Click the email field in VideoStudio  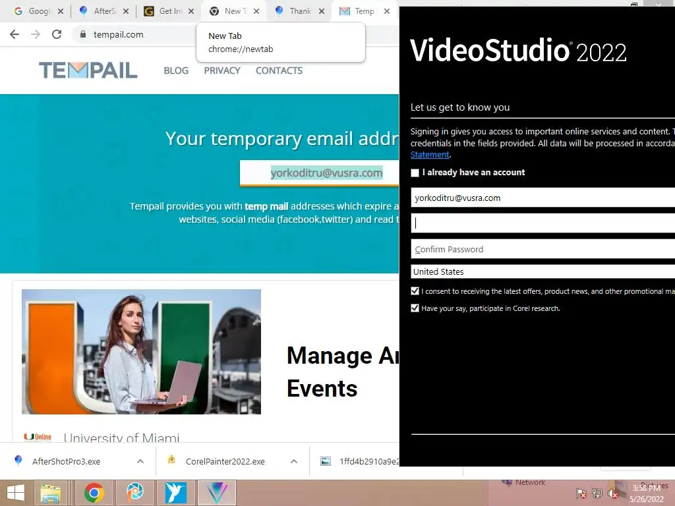[x=543, y=198]
